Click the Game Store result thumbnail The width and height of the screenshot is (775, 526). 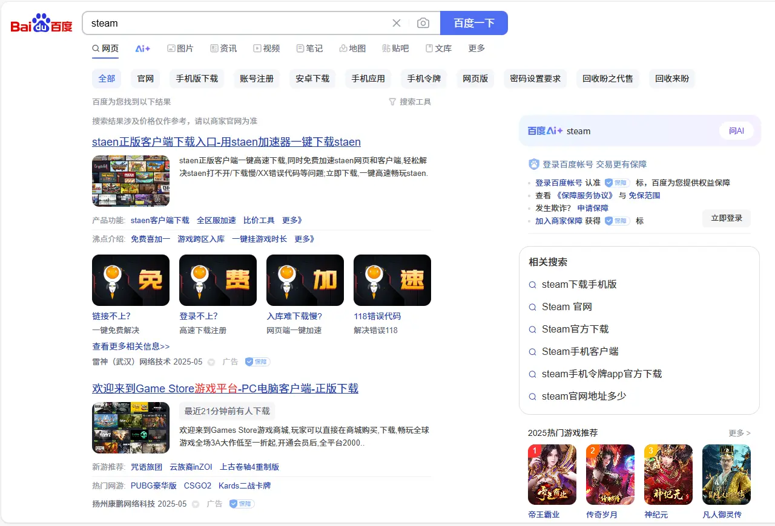(131, 427)
